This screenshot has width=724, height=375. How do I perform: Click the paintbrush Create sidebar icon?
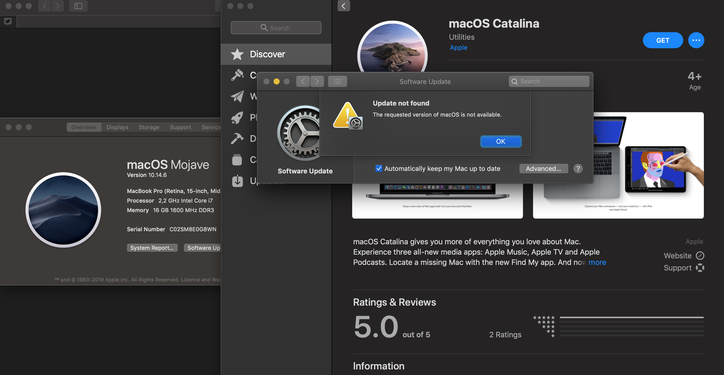pos(238,75)
